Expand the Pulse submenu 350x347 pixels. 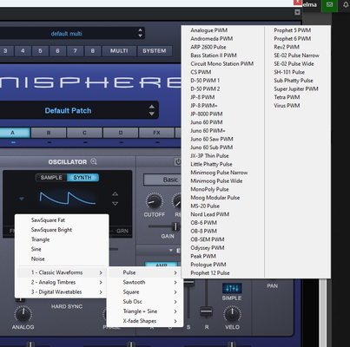click(x=145, y=272)
